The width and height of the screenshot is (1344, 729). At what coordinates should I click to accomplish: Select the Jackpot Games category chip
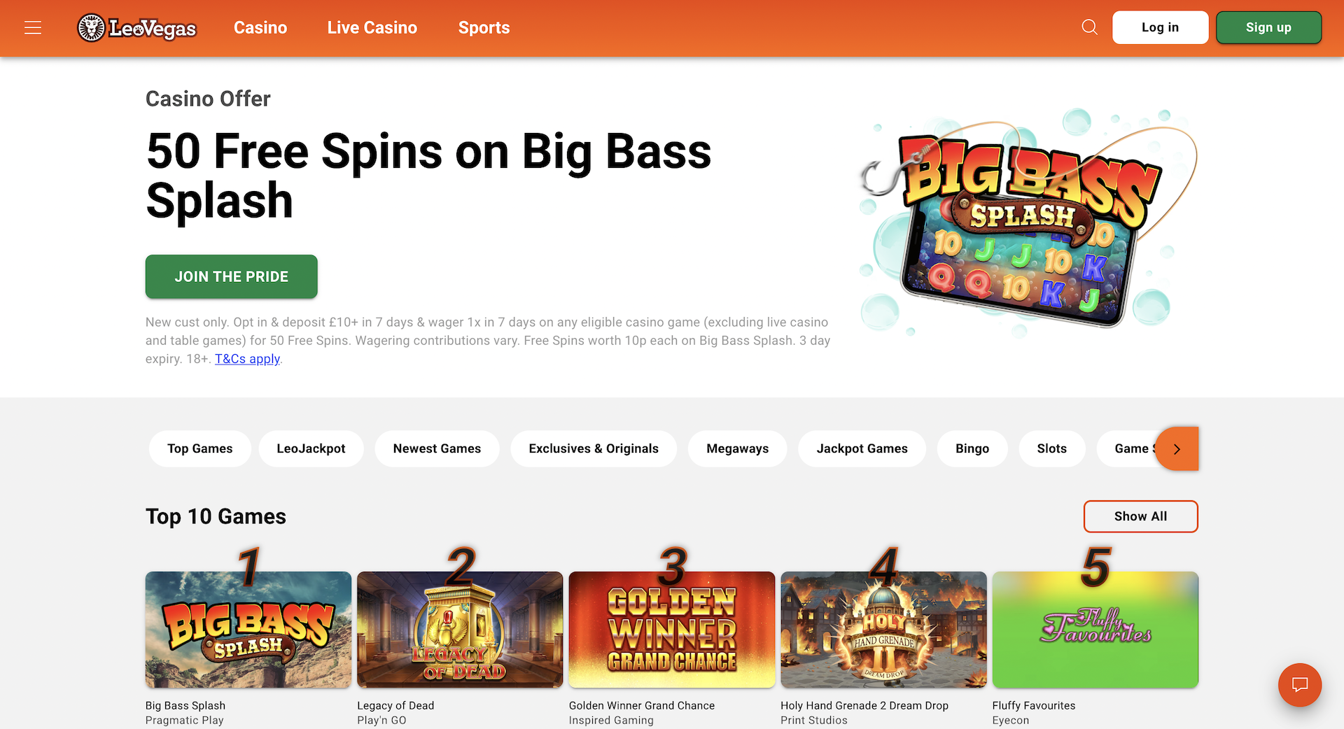click(862, 448)
